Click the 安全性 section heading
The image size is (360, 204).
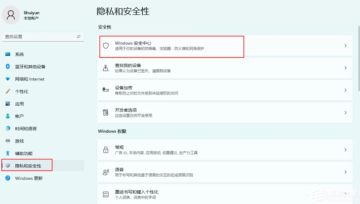[x=105, y=27]
